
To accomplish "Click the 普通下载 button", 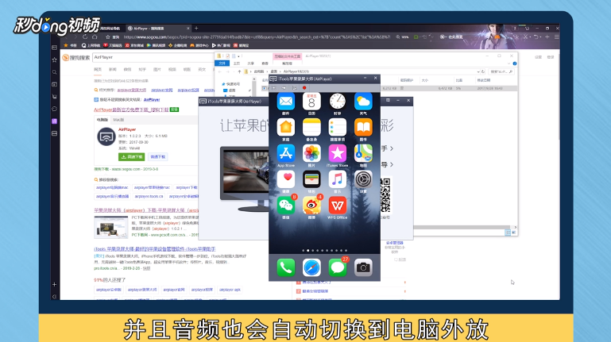I will 158,157.
